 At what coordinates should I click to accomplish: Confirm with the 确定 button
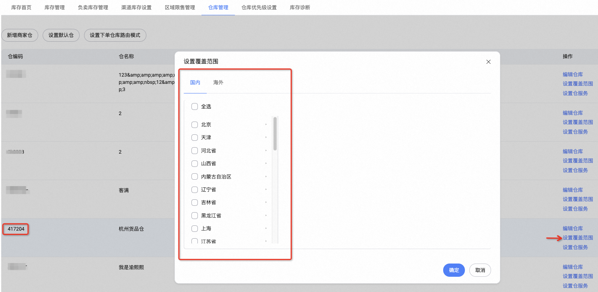point(454,270)
